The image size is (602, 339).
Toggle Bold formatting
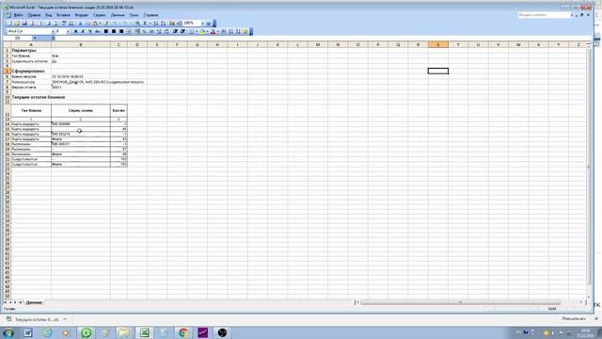[75, 31]
